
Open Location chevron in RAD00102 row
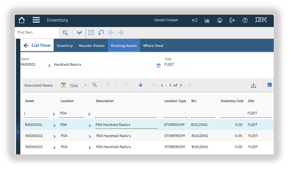[x=90, y=136]
